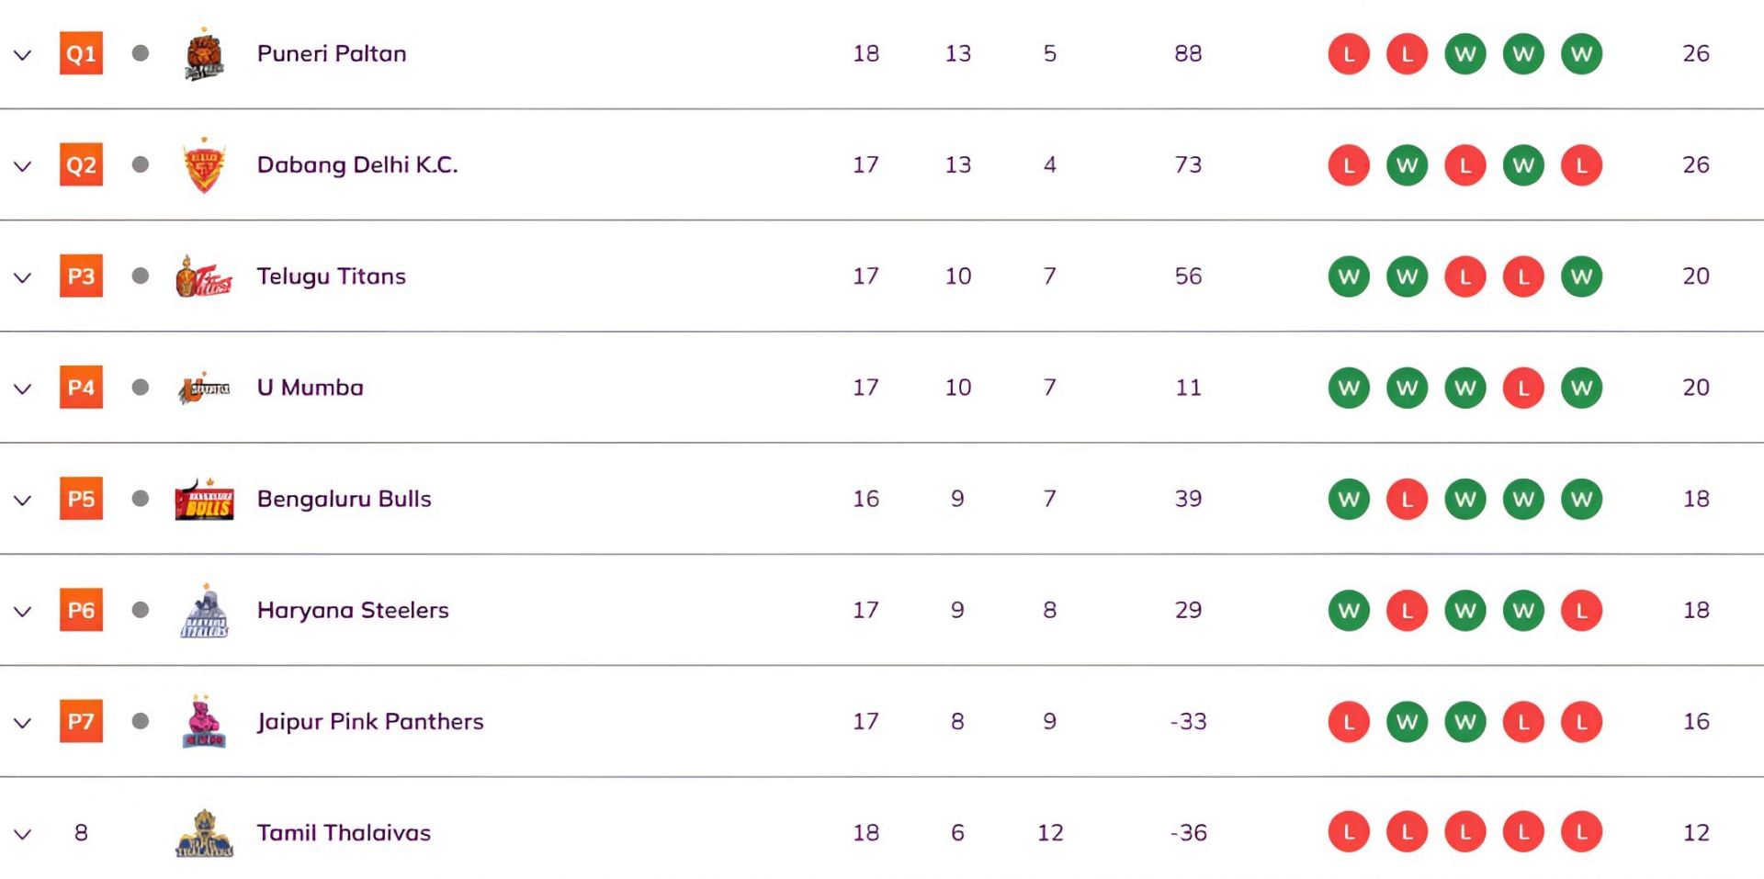Click the grey status dot beside Dabang Delhi
The image size is (1764, 879).
tap(141, 164)
